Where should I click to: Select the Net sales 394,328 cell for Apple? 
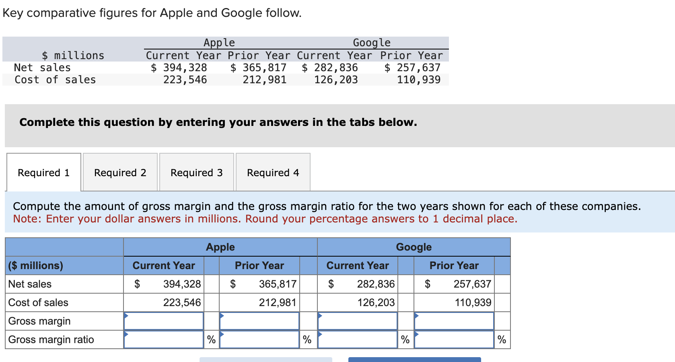(x=163, y=284)
